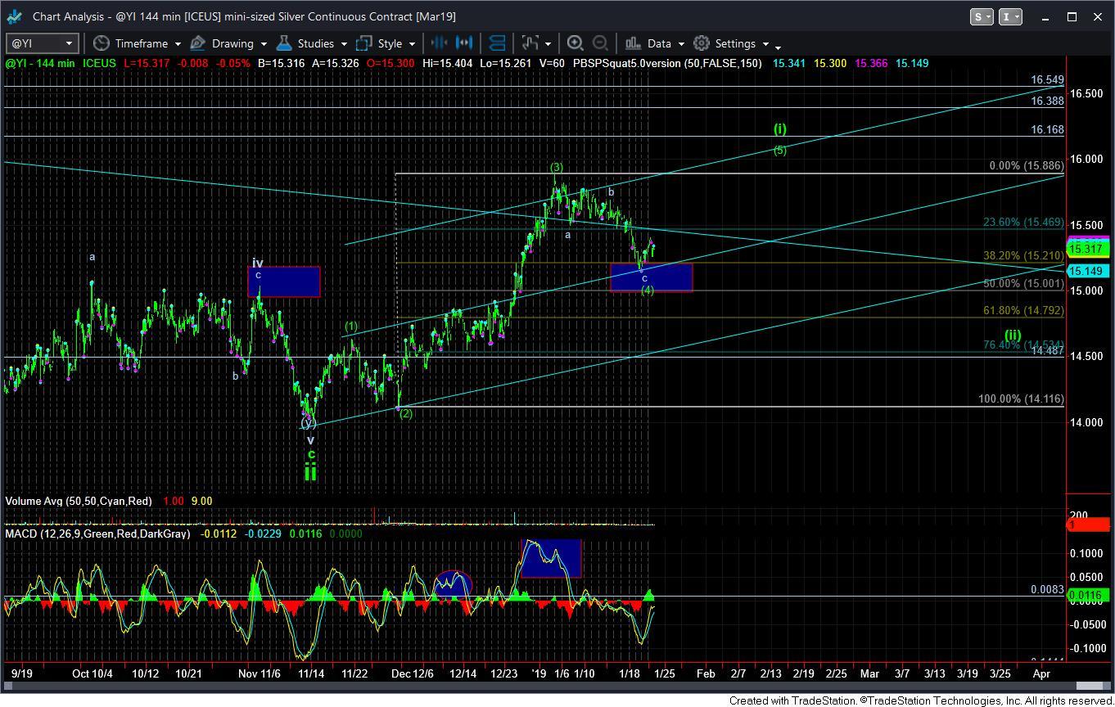Click the 50.00% (15.001) retracement label
Image resolution: width=1115 pixels, height=707 pixels.
[x=1023, y=283]
